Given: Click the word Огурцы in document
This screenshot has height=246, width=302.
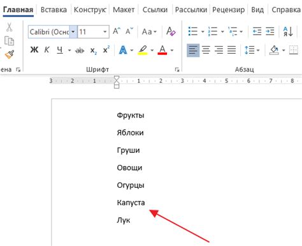Looking at the screenshot, I should coord(131,185).
